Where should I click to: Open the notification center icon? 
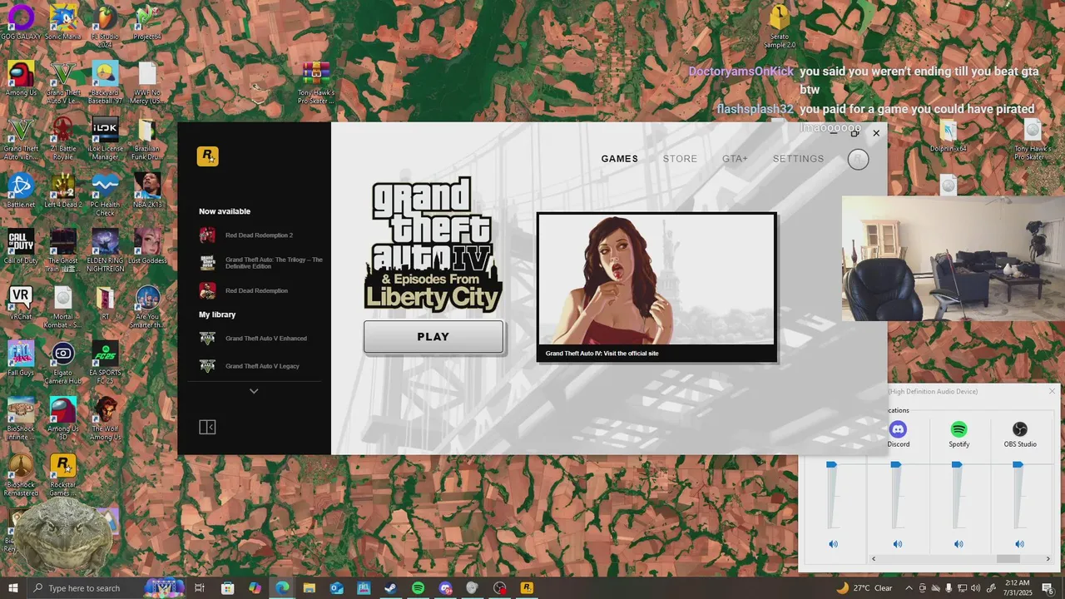(x=1048, y=588)
